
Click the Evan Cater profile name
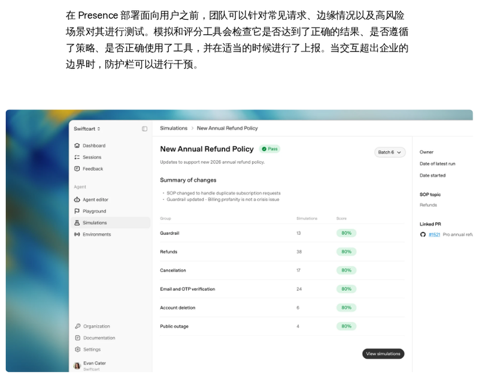(x=95, y=363)
